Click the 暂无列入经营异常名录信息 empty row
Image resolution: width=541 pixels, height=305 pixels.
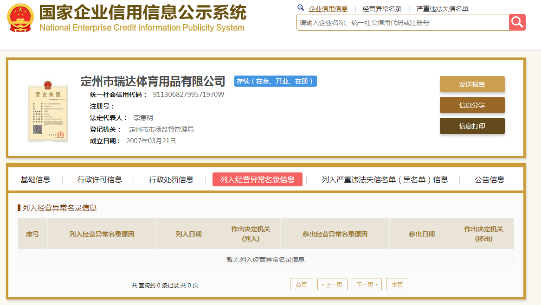[266, 260]
